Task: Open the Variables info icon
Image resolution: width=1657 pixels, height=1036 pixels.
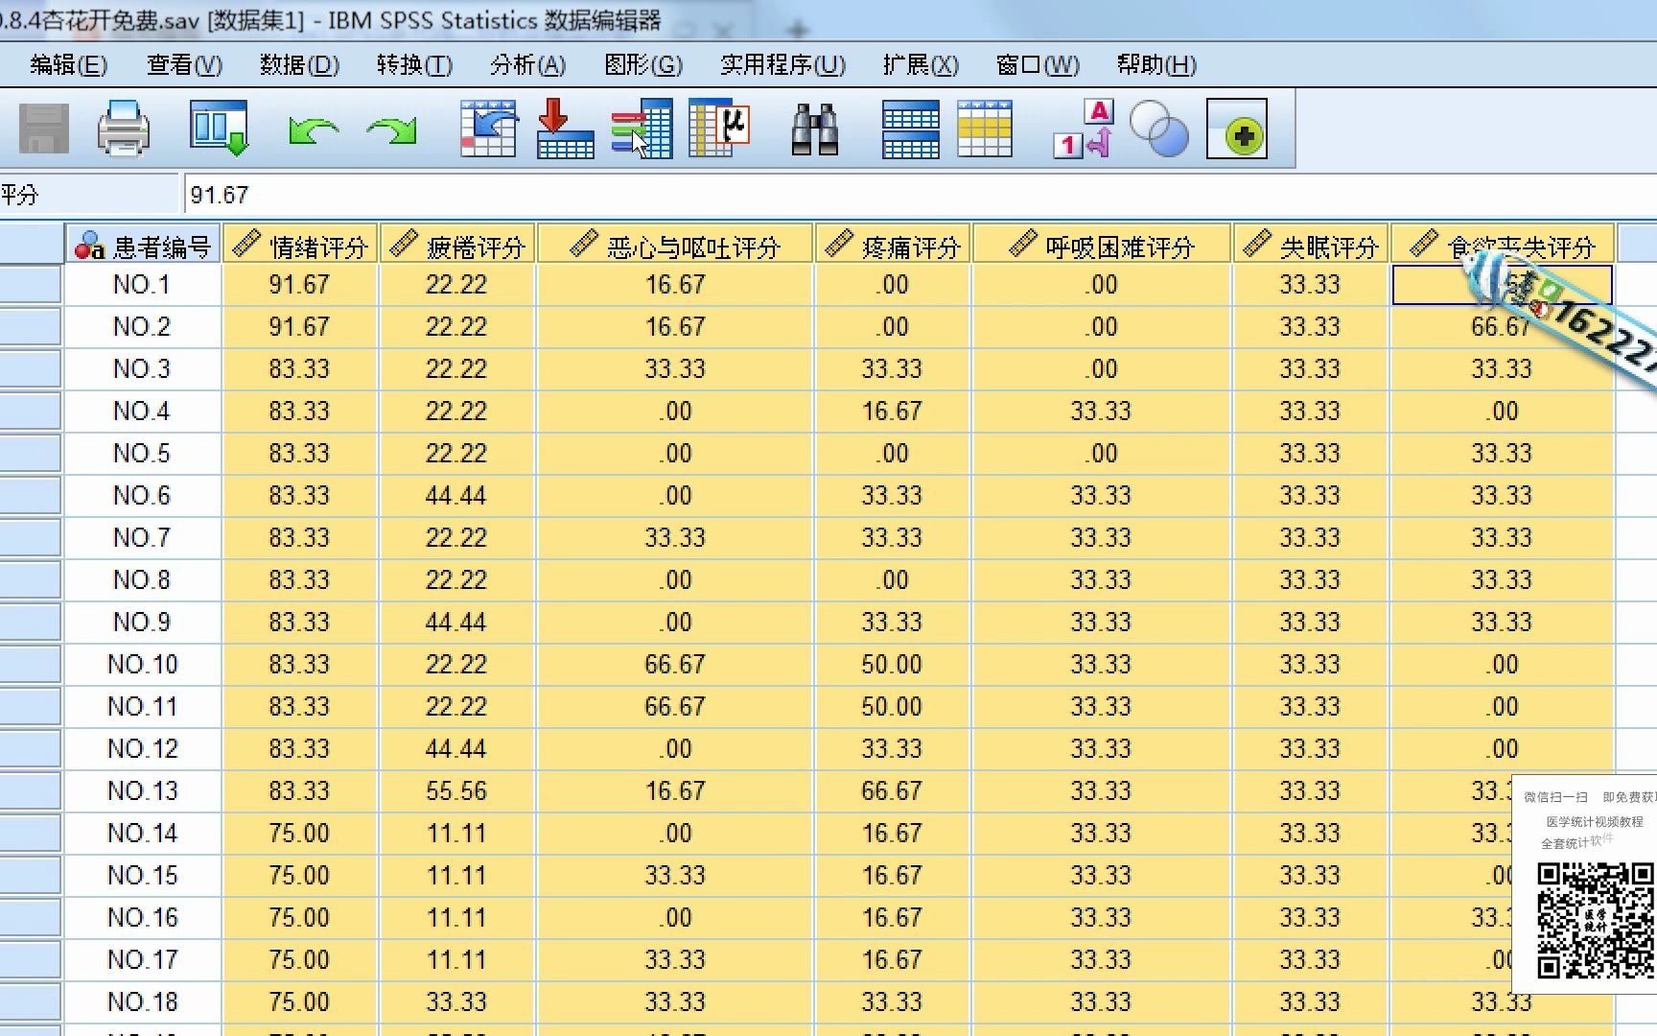Action: (x=642, y=129)
